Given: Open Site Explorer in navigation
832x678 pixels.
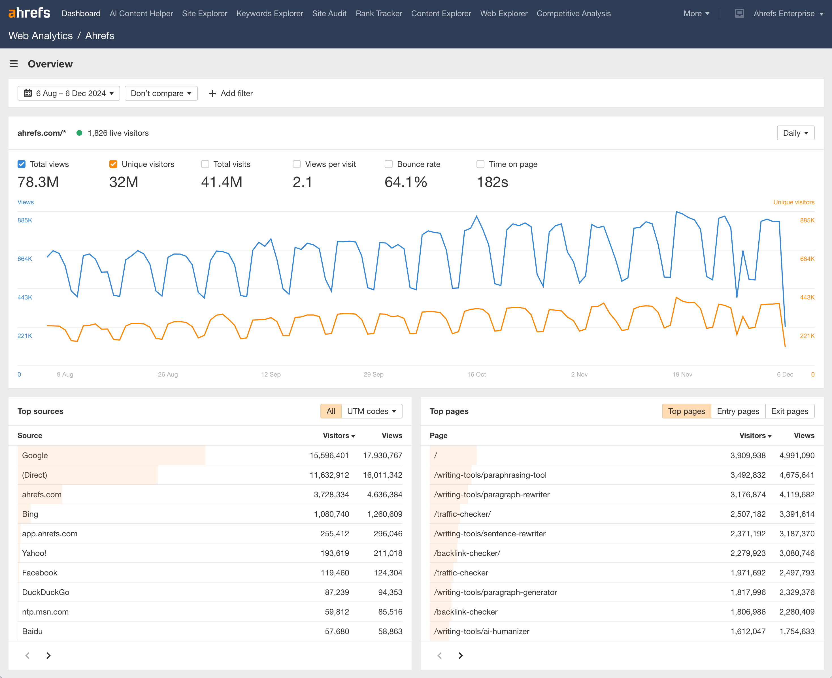Looking at the screenshot, I should tap(205, 13).
